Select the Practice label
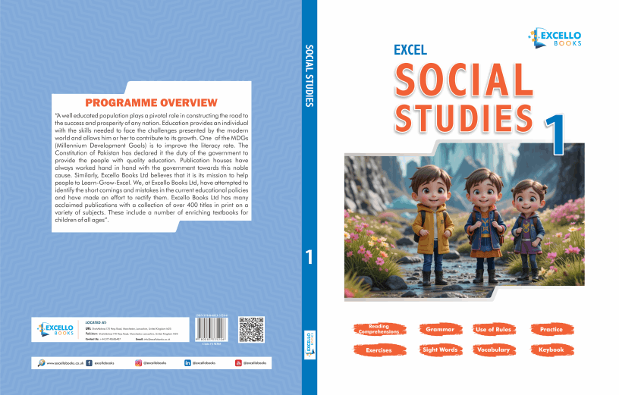 tap(551, 330)
